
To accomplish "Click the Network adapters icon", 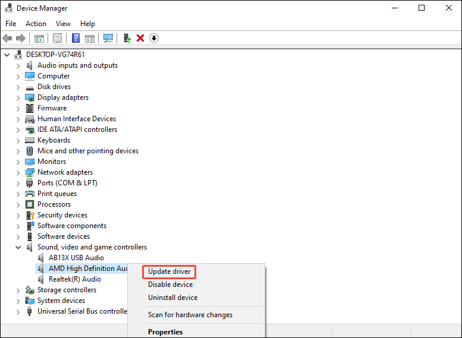I will tap(30, 172).
